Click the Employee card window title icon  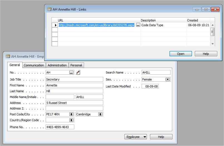[x=8, y=56]
